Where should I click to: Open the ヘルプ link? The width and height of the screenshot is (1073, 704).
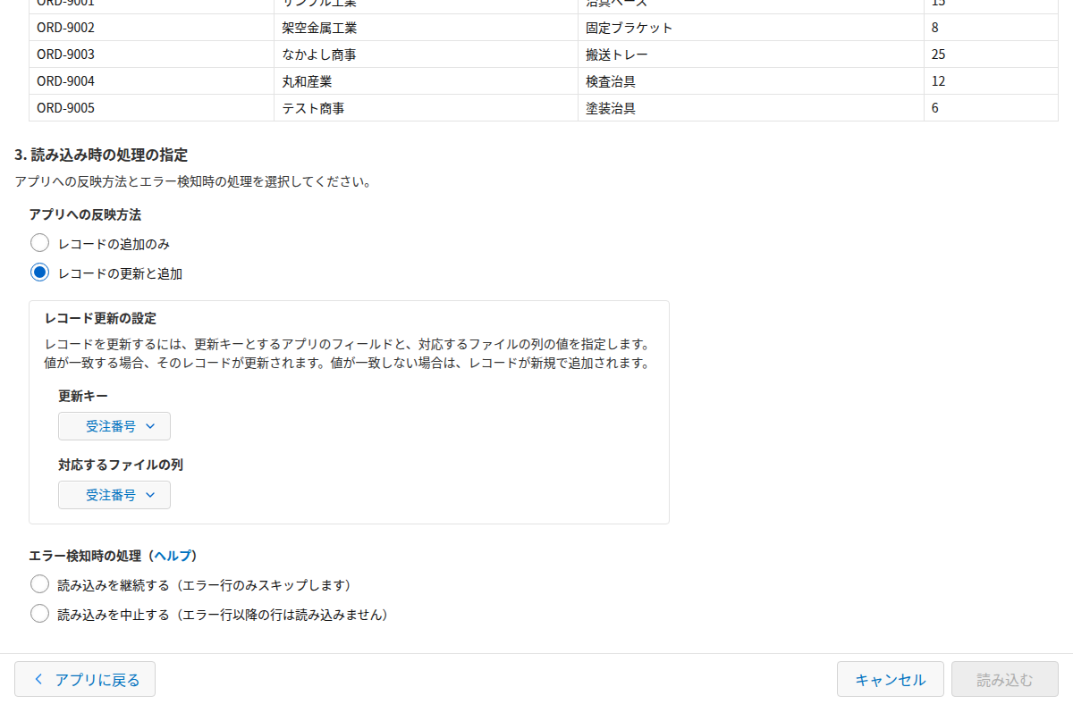(x=173, y=556)
